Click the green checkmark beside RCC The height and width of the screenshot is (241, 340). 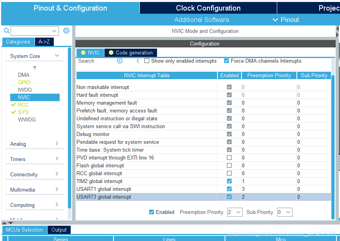click(13, 105)
